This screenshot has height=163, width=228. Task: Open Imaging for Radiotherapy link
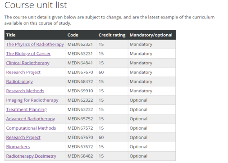pyautogui.click(x=32, y=100)
